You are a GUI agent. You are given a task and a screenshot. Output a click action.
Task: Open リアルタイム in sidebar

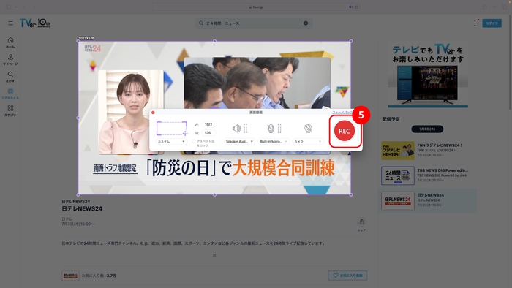point(10,94)
